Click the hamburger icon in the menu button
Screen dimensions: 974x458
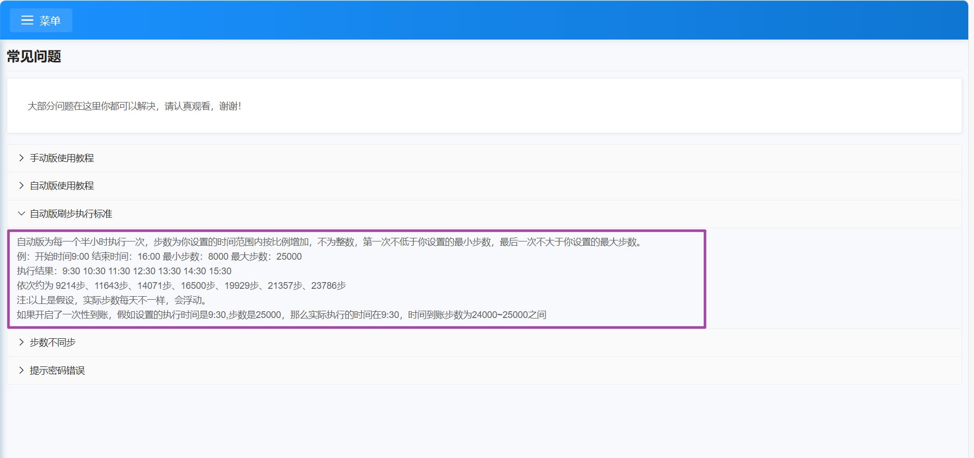point(27,20)
